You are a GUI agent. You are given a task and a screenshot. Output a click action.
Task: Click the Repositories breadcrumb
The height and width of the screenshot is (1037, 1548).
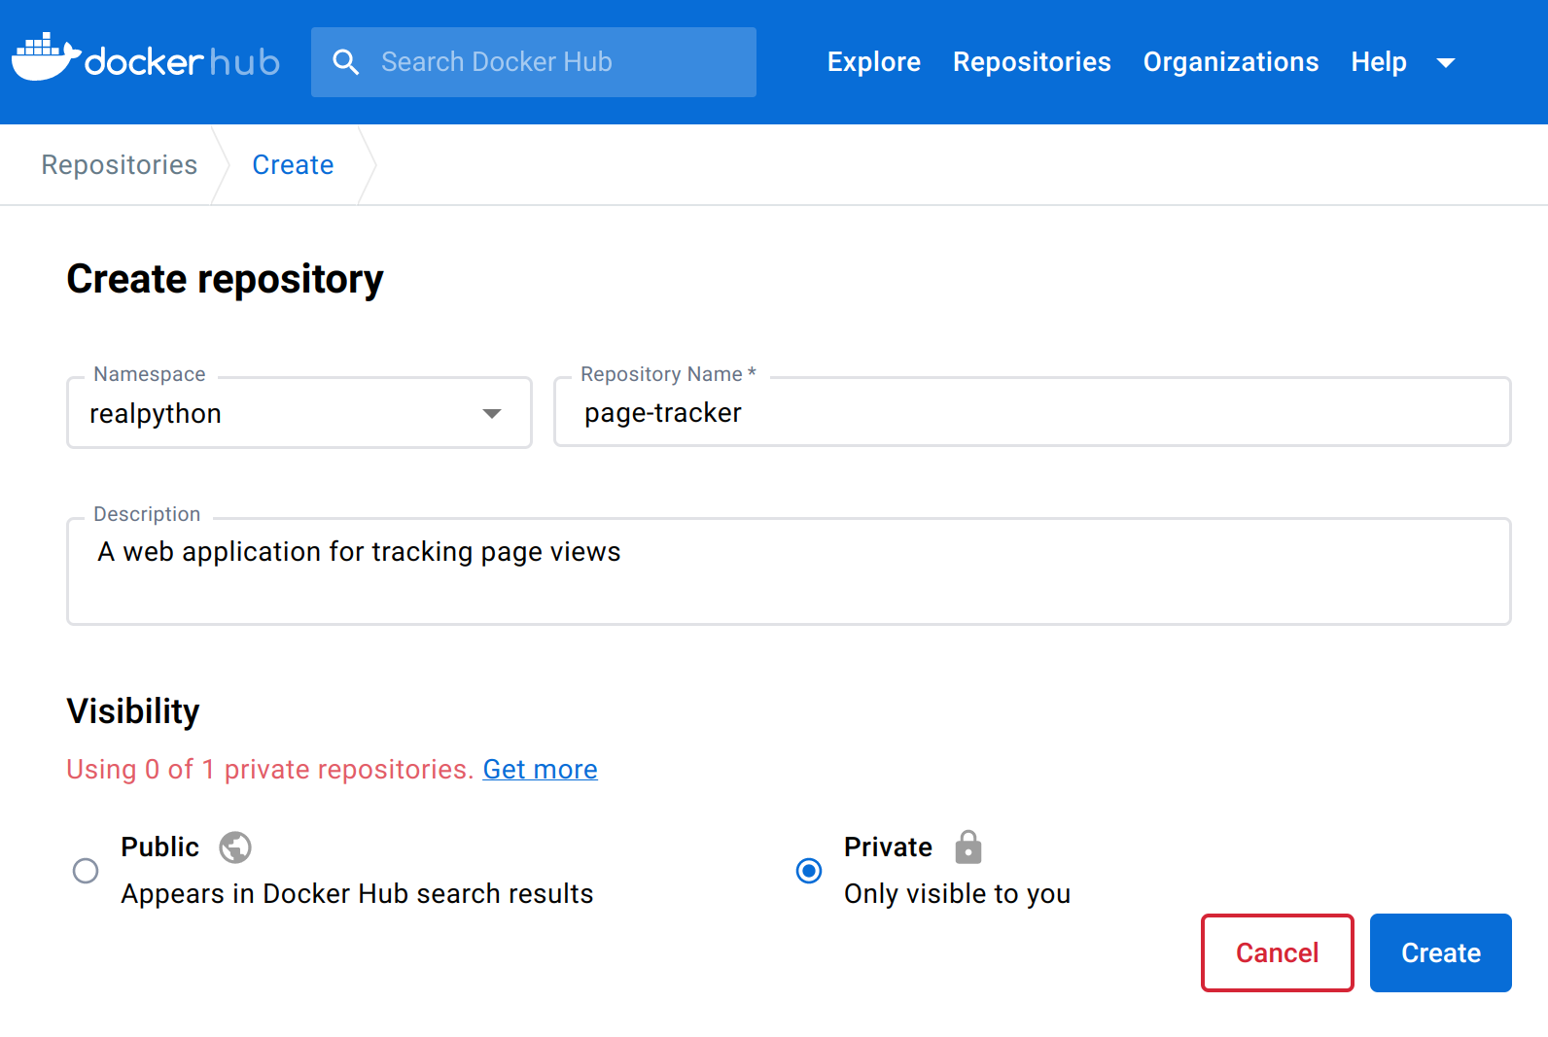tap(120, 165)
